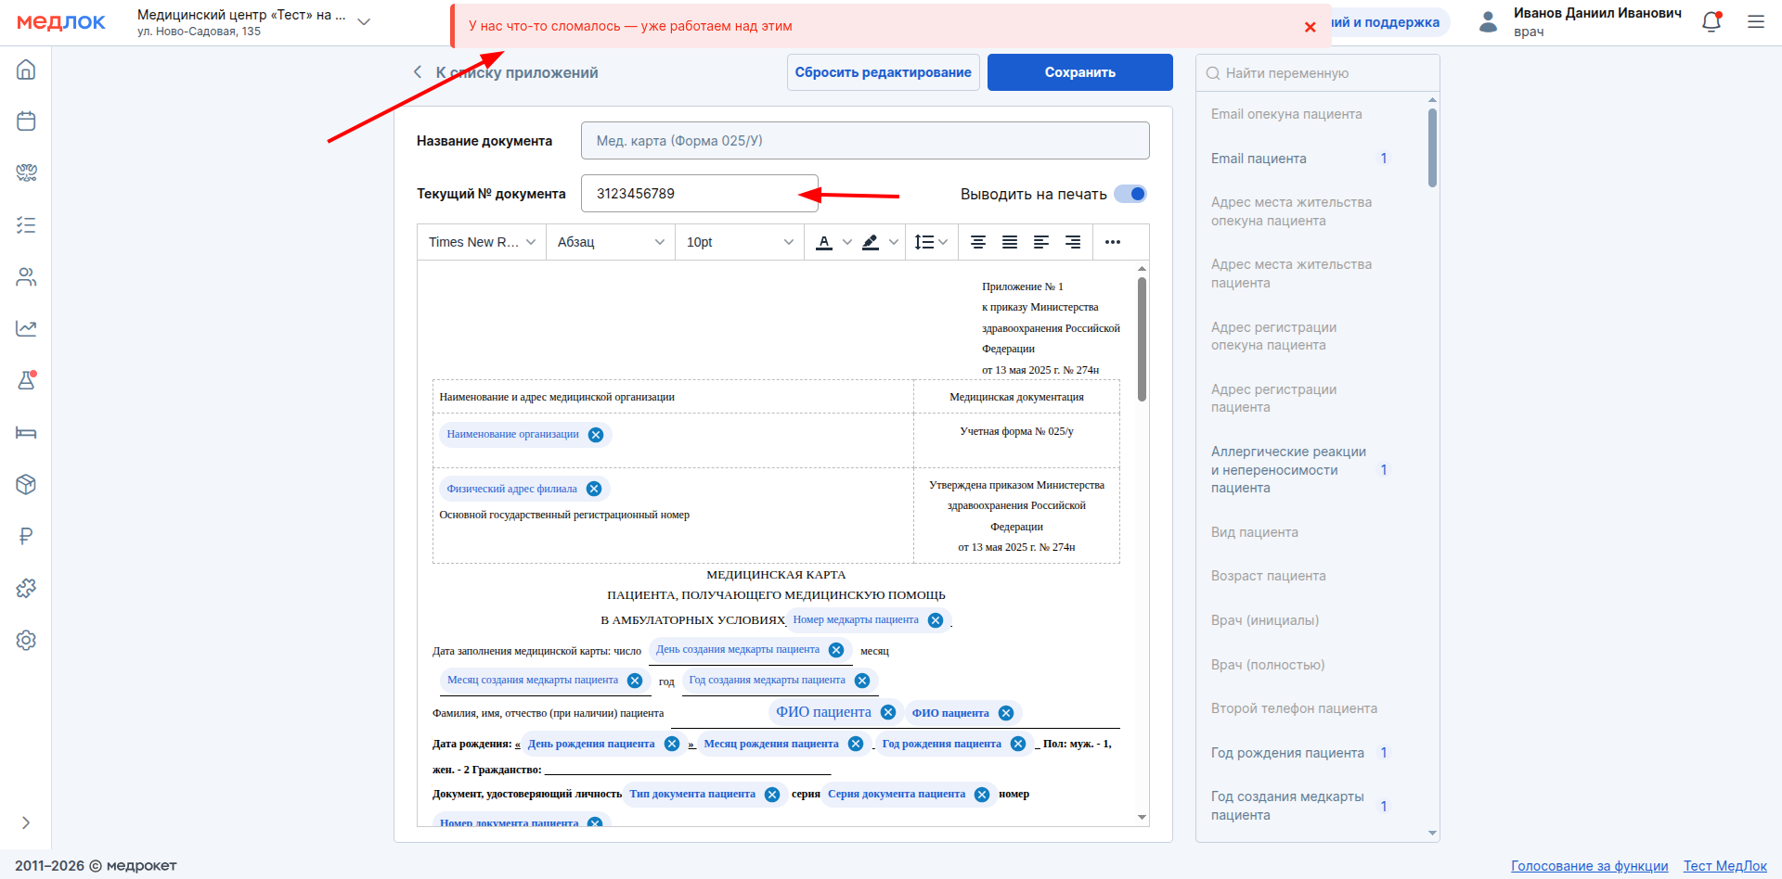Open the analytics chart icon in the sidebar
Screen dimensions: 1782x879
pyautogui.click(x=26, y=328)
